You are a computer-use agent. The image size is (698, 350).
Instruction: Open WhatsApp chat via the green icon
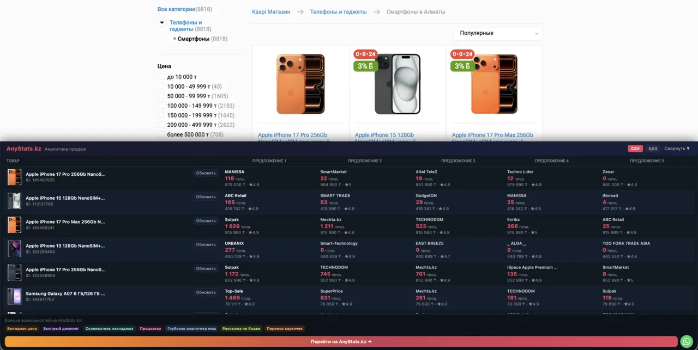point(687,342)
